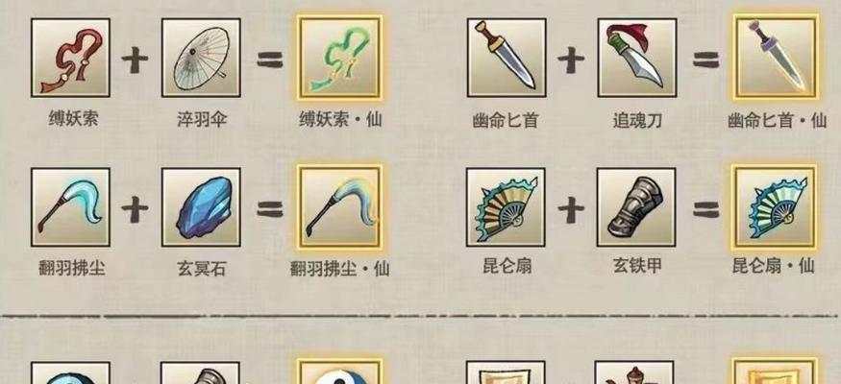Image resolution: width=841 pixels, height=384 pixels.
Task: Choose the green 缚妖索·仙 result icon
Action: 340,58
